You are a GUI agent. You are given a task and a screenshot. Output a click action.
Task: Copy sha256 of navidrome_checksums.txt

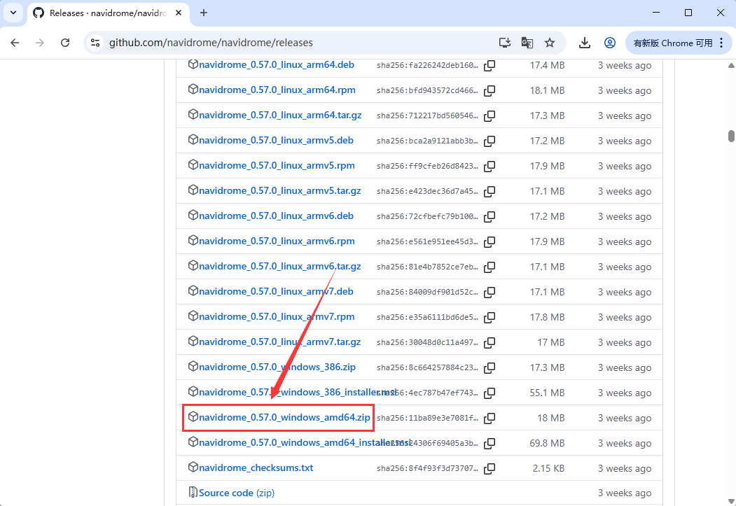pyautogui.click(x=489, y=468)
